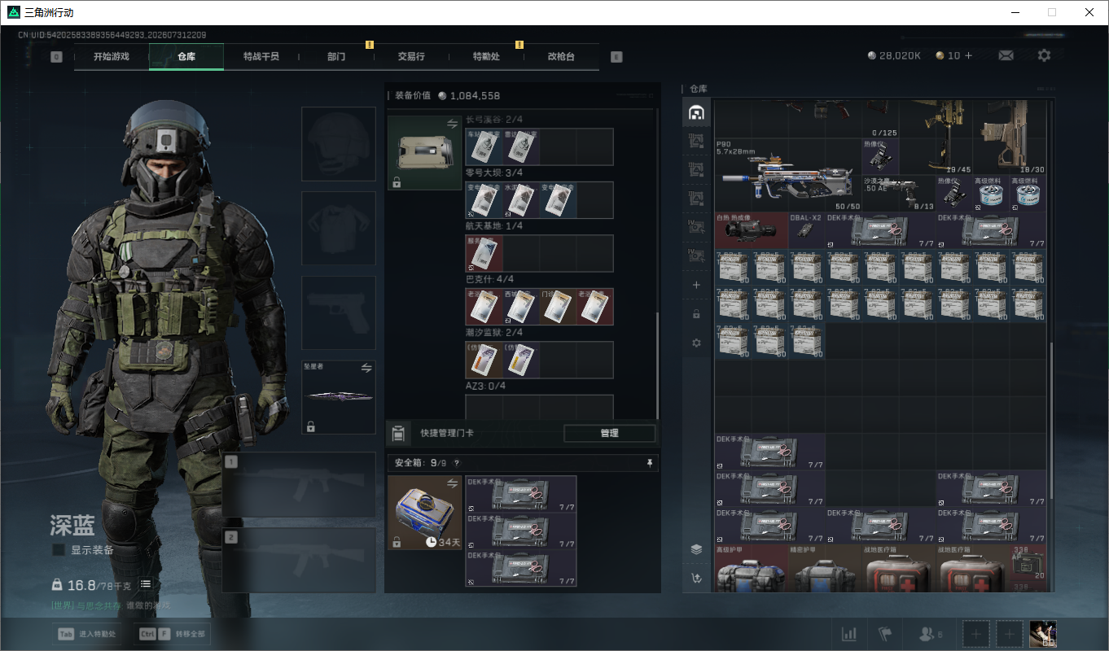Open the weight details list icon
The width and height of the screenshot is (1109, 651).
point(146,584)
